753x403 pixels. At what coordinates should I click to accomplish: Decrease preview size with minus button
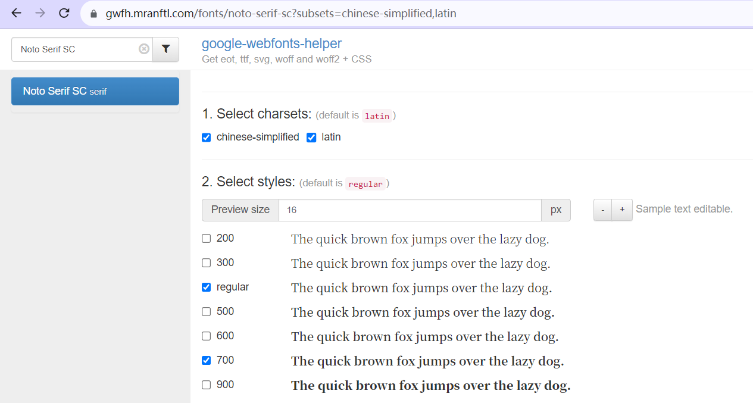click(x=602, y=210)
